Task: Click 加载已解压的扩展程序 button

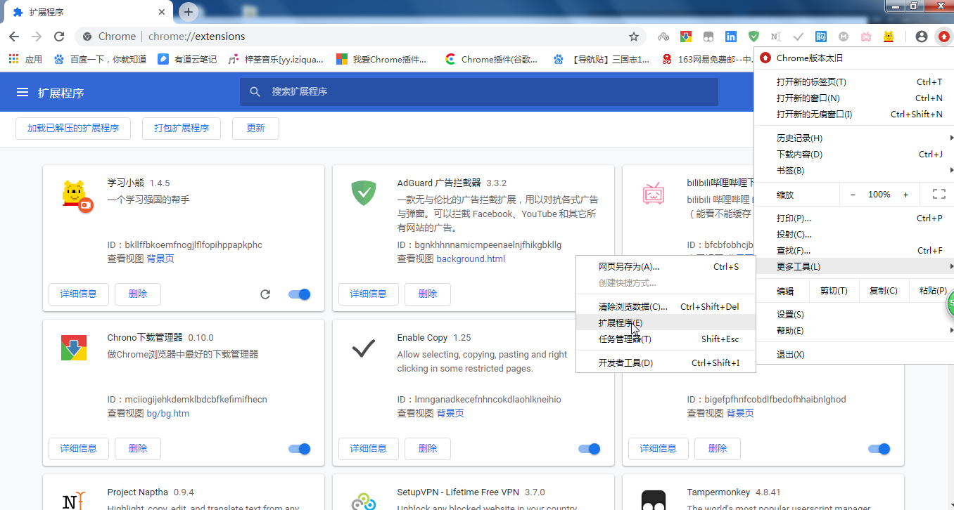Action: 73,128
